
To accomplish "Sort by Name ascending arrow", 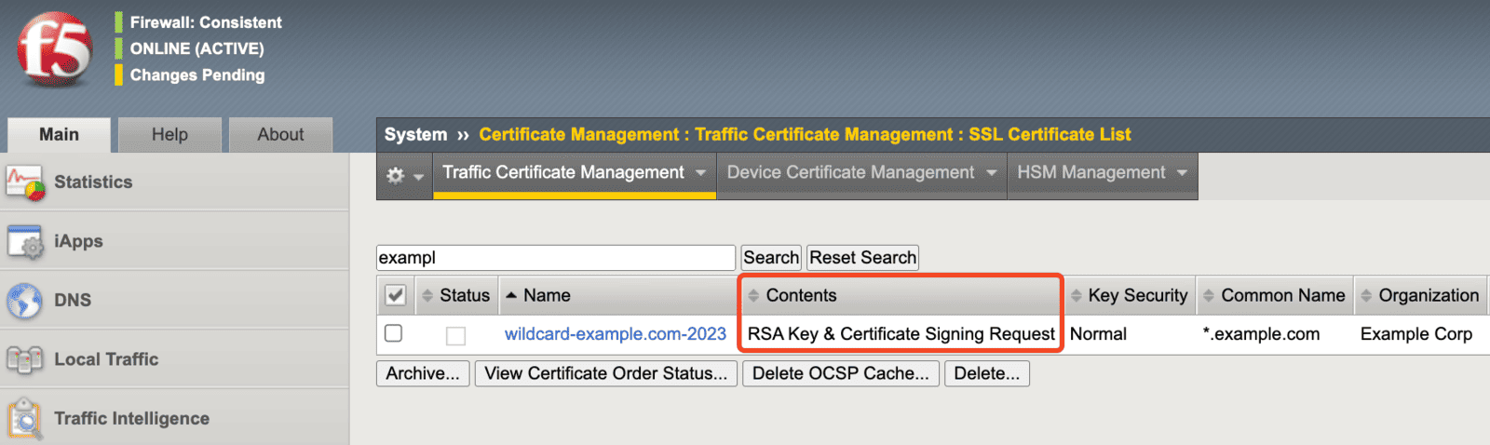I will click(510, 295).
